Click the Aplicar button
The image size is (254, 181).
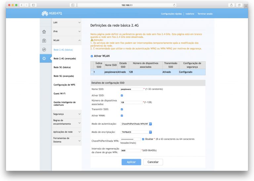pos(131,162)
